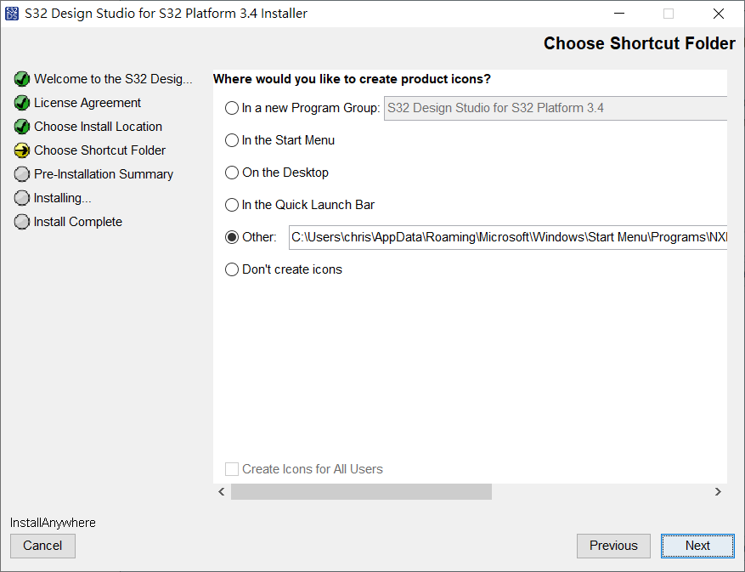Viewport: 745px width, 572px height.
Task: Click the gray circle icon beside Installing
Action: coord(22,198)
